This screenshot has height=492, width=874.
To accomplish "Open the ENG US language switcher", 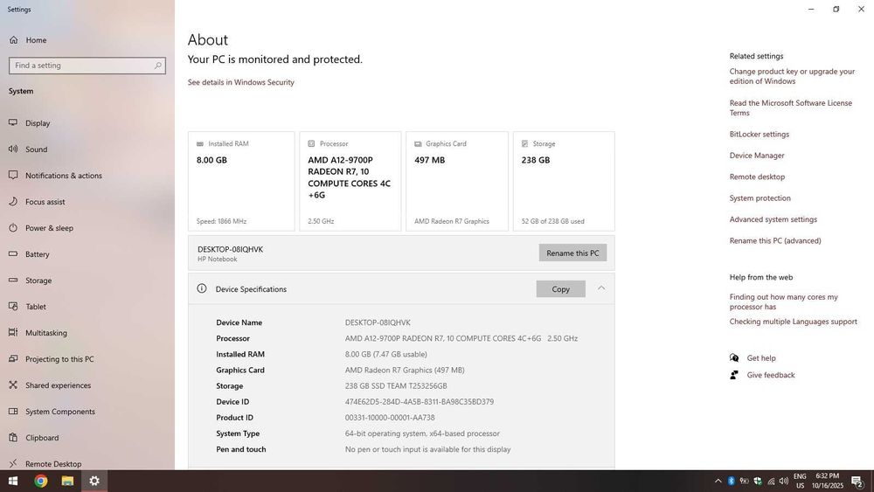I will [x=800, y=481].
